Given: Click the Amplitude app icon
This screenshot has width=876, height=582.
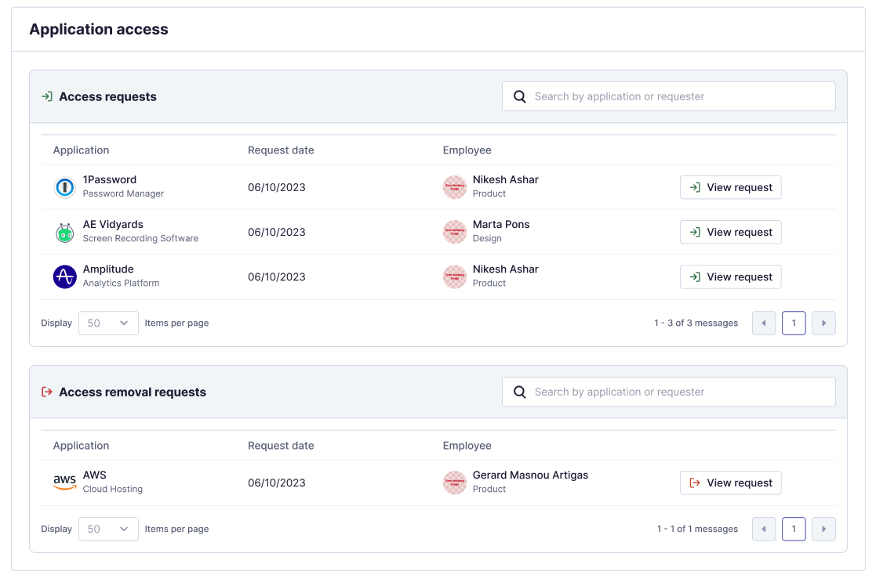Looking at the screenshot, I should click(64, 277).
